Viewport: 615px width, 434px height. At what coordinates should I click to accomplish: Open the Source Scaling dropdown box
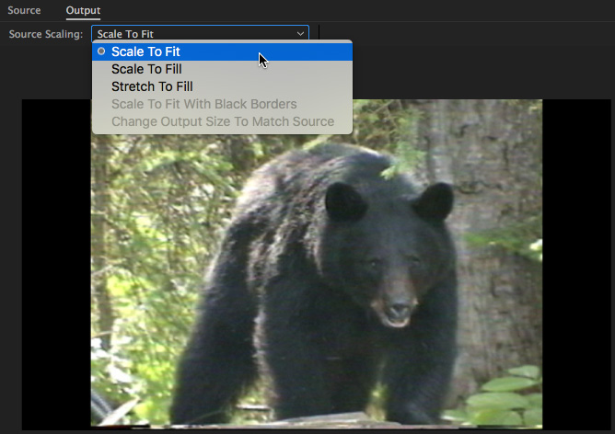[x=200, y=34]
